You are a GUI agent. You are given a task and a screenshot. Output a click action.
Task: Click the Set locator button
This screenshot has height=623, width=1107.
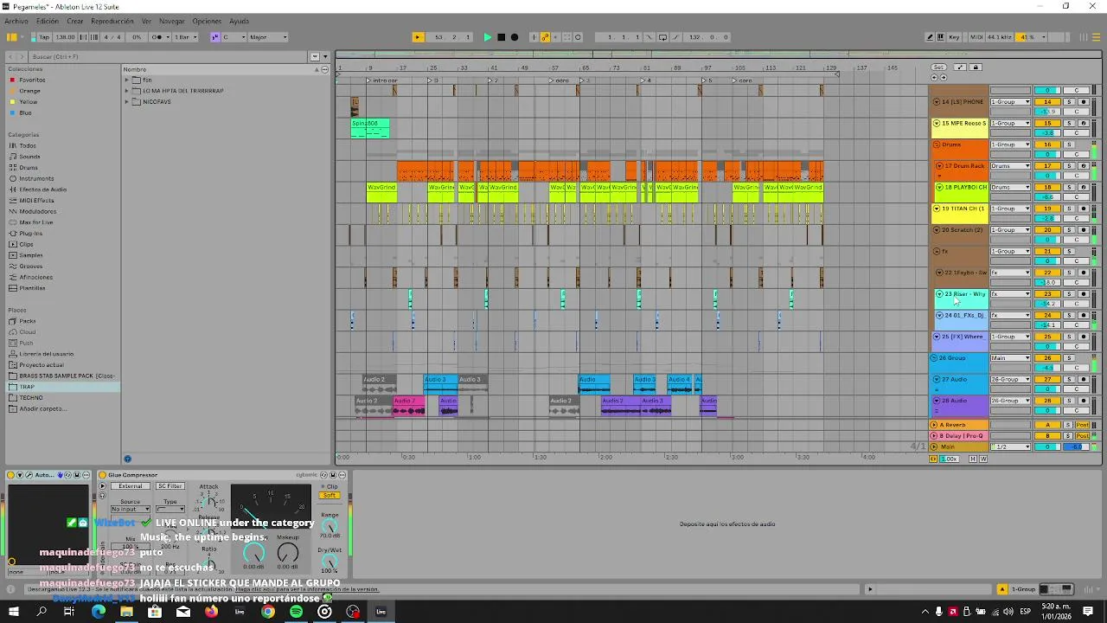937,67
